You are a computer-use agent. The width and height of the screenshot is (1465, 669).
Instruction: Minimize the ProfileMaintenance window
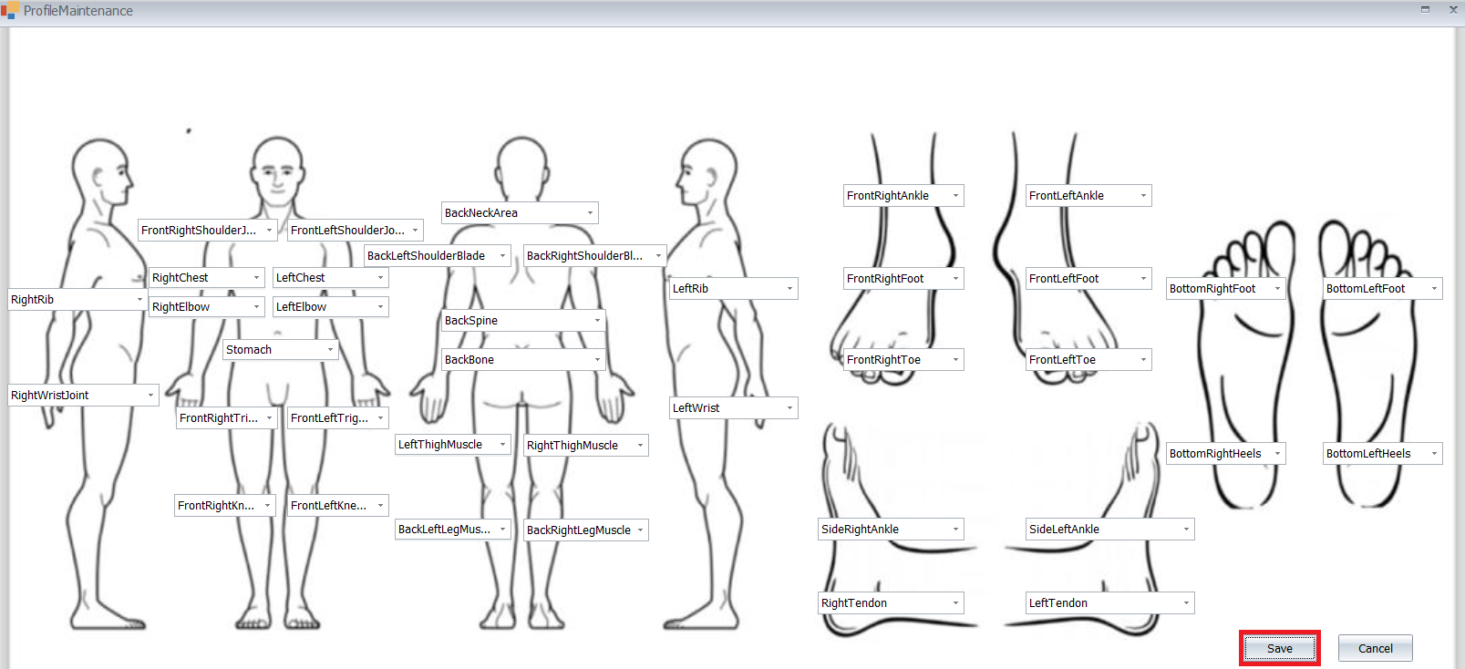click(x=1425, y=10)
